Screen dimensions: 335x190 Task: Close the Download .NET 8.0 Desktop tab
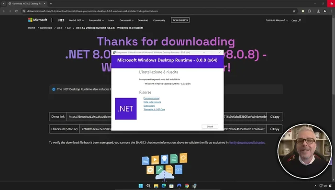[45, 3]
